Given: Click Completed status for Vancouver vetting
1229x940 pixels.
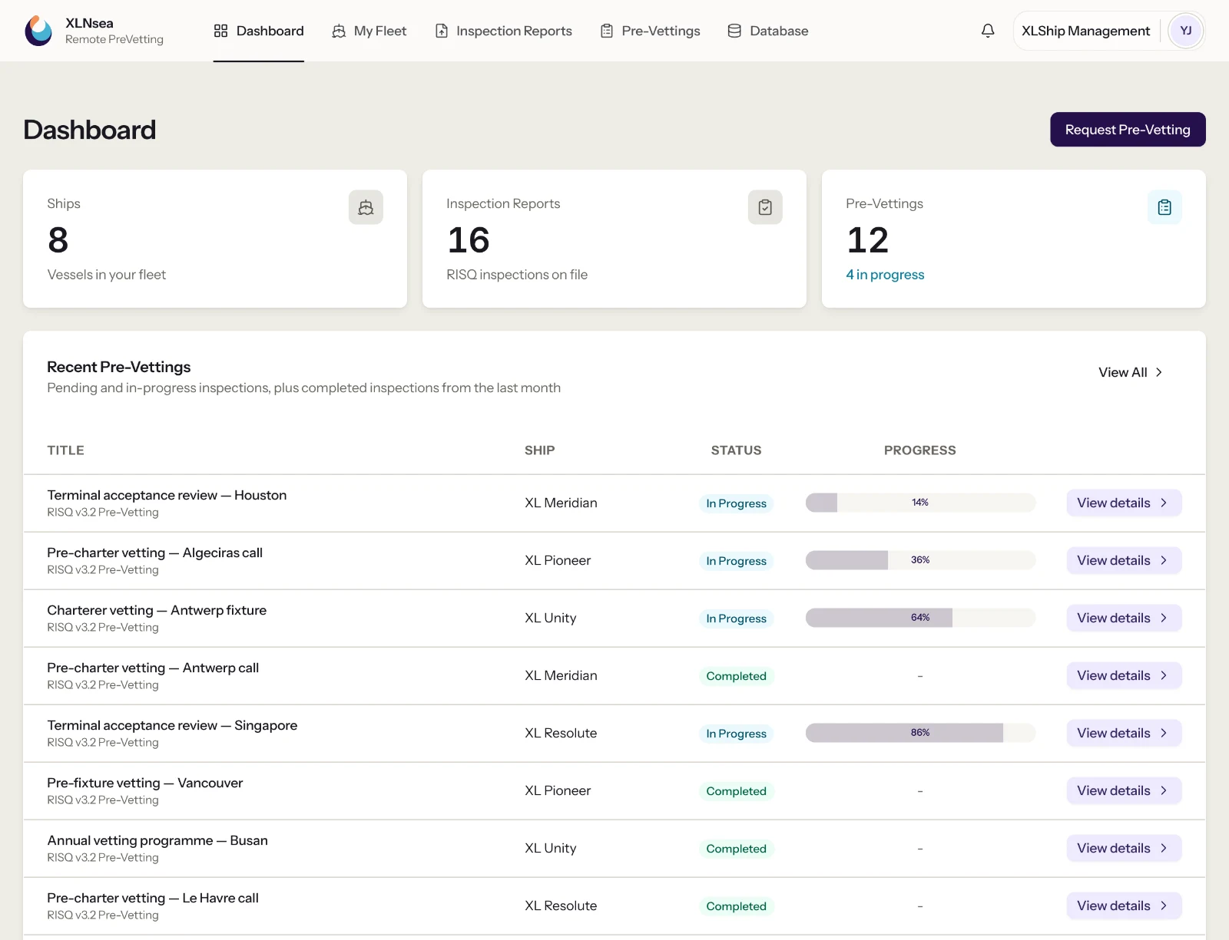Looking at the screenshot, I should [x=736, y=791].
